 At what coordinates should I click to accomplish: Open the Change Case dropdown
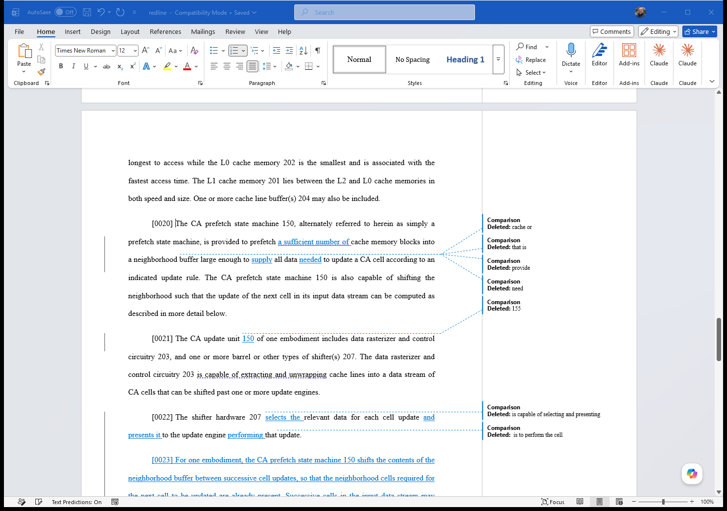coord(175,51)
